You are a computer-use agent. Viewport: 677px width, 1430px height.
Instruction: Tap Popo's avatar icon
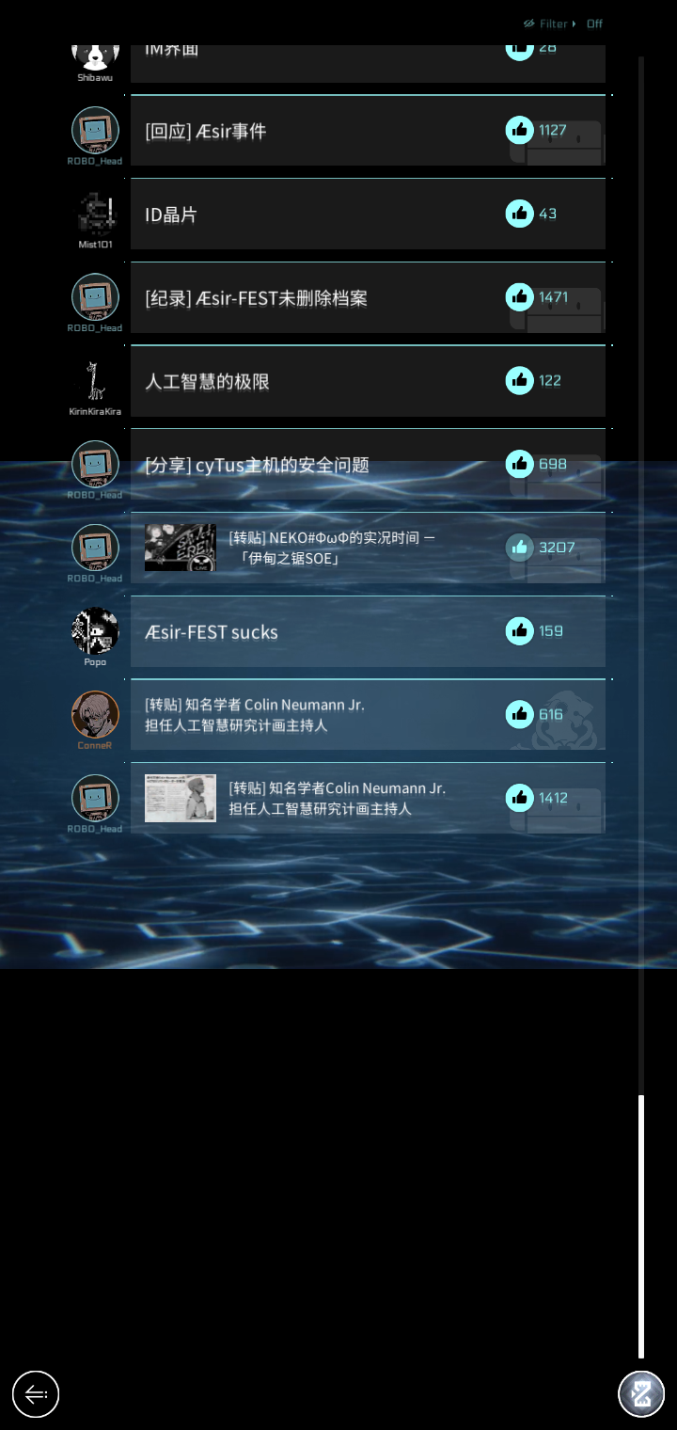coord(95,630)
